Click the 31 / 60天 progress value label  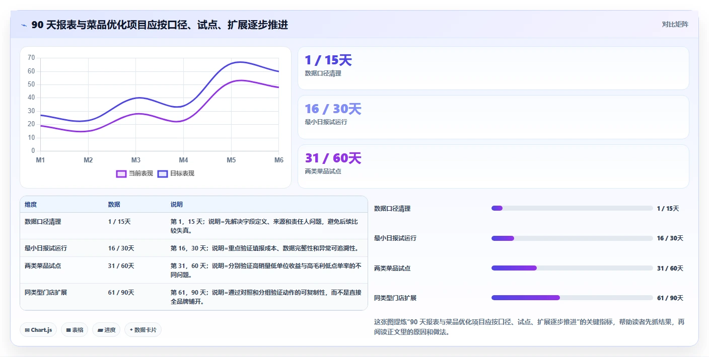[x=670, y=269]
